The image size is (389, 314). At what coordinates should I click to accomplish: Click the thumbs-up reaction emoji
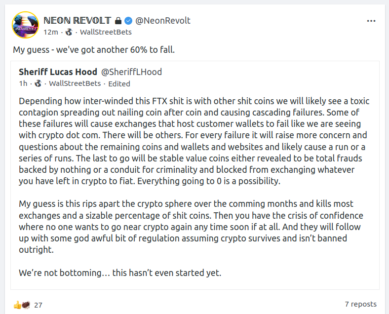(x=17, y=305)
